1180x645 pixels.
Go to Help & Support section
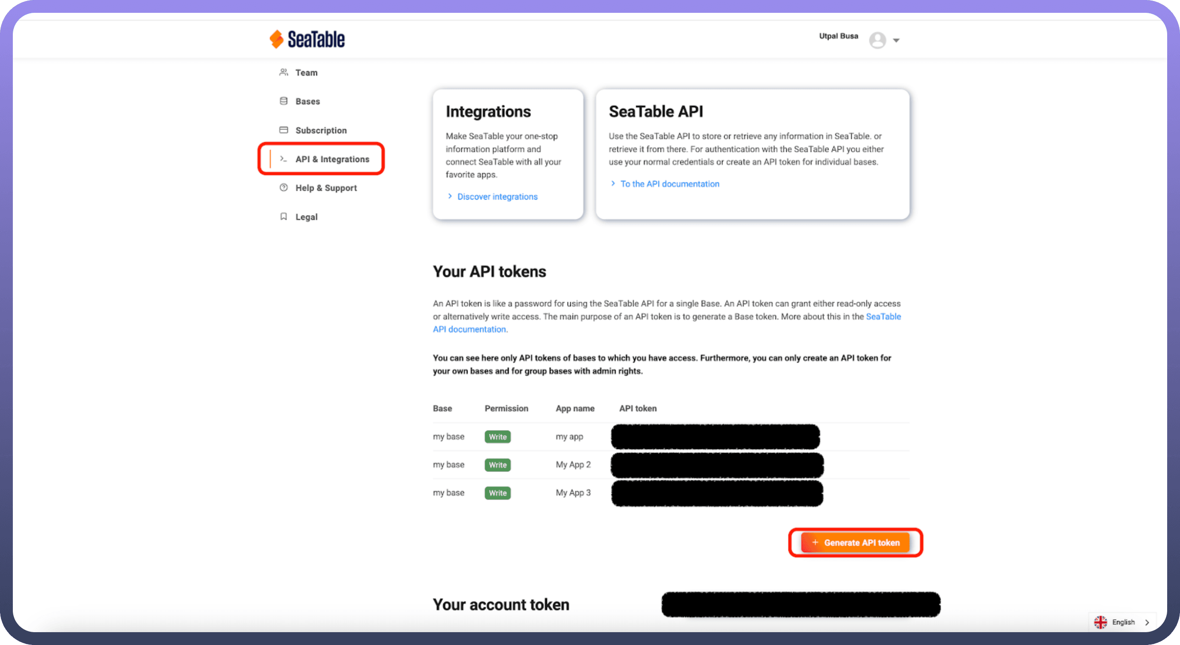pos(326,188)
